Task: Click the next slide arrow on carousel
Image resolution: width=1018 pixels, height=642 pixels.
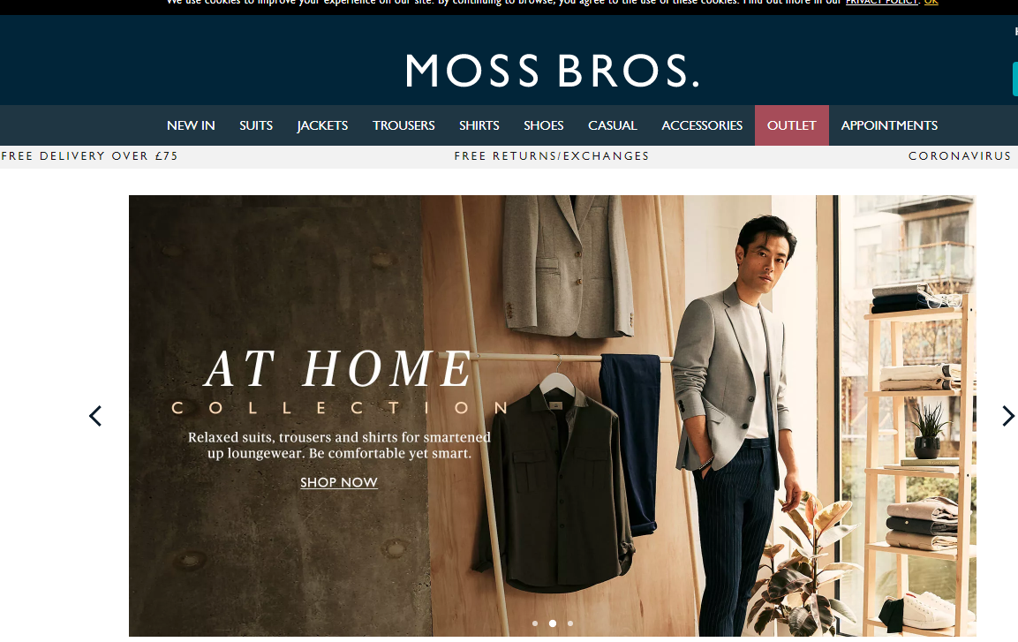Action: tap(1007, 416)
